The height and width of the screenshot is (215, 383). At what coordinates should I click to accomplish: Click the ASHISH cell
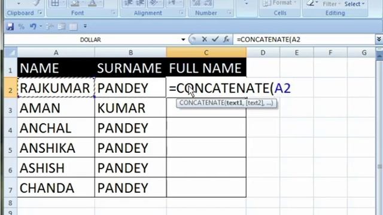(56, 167)
